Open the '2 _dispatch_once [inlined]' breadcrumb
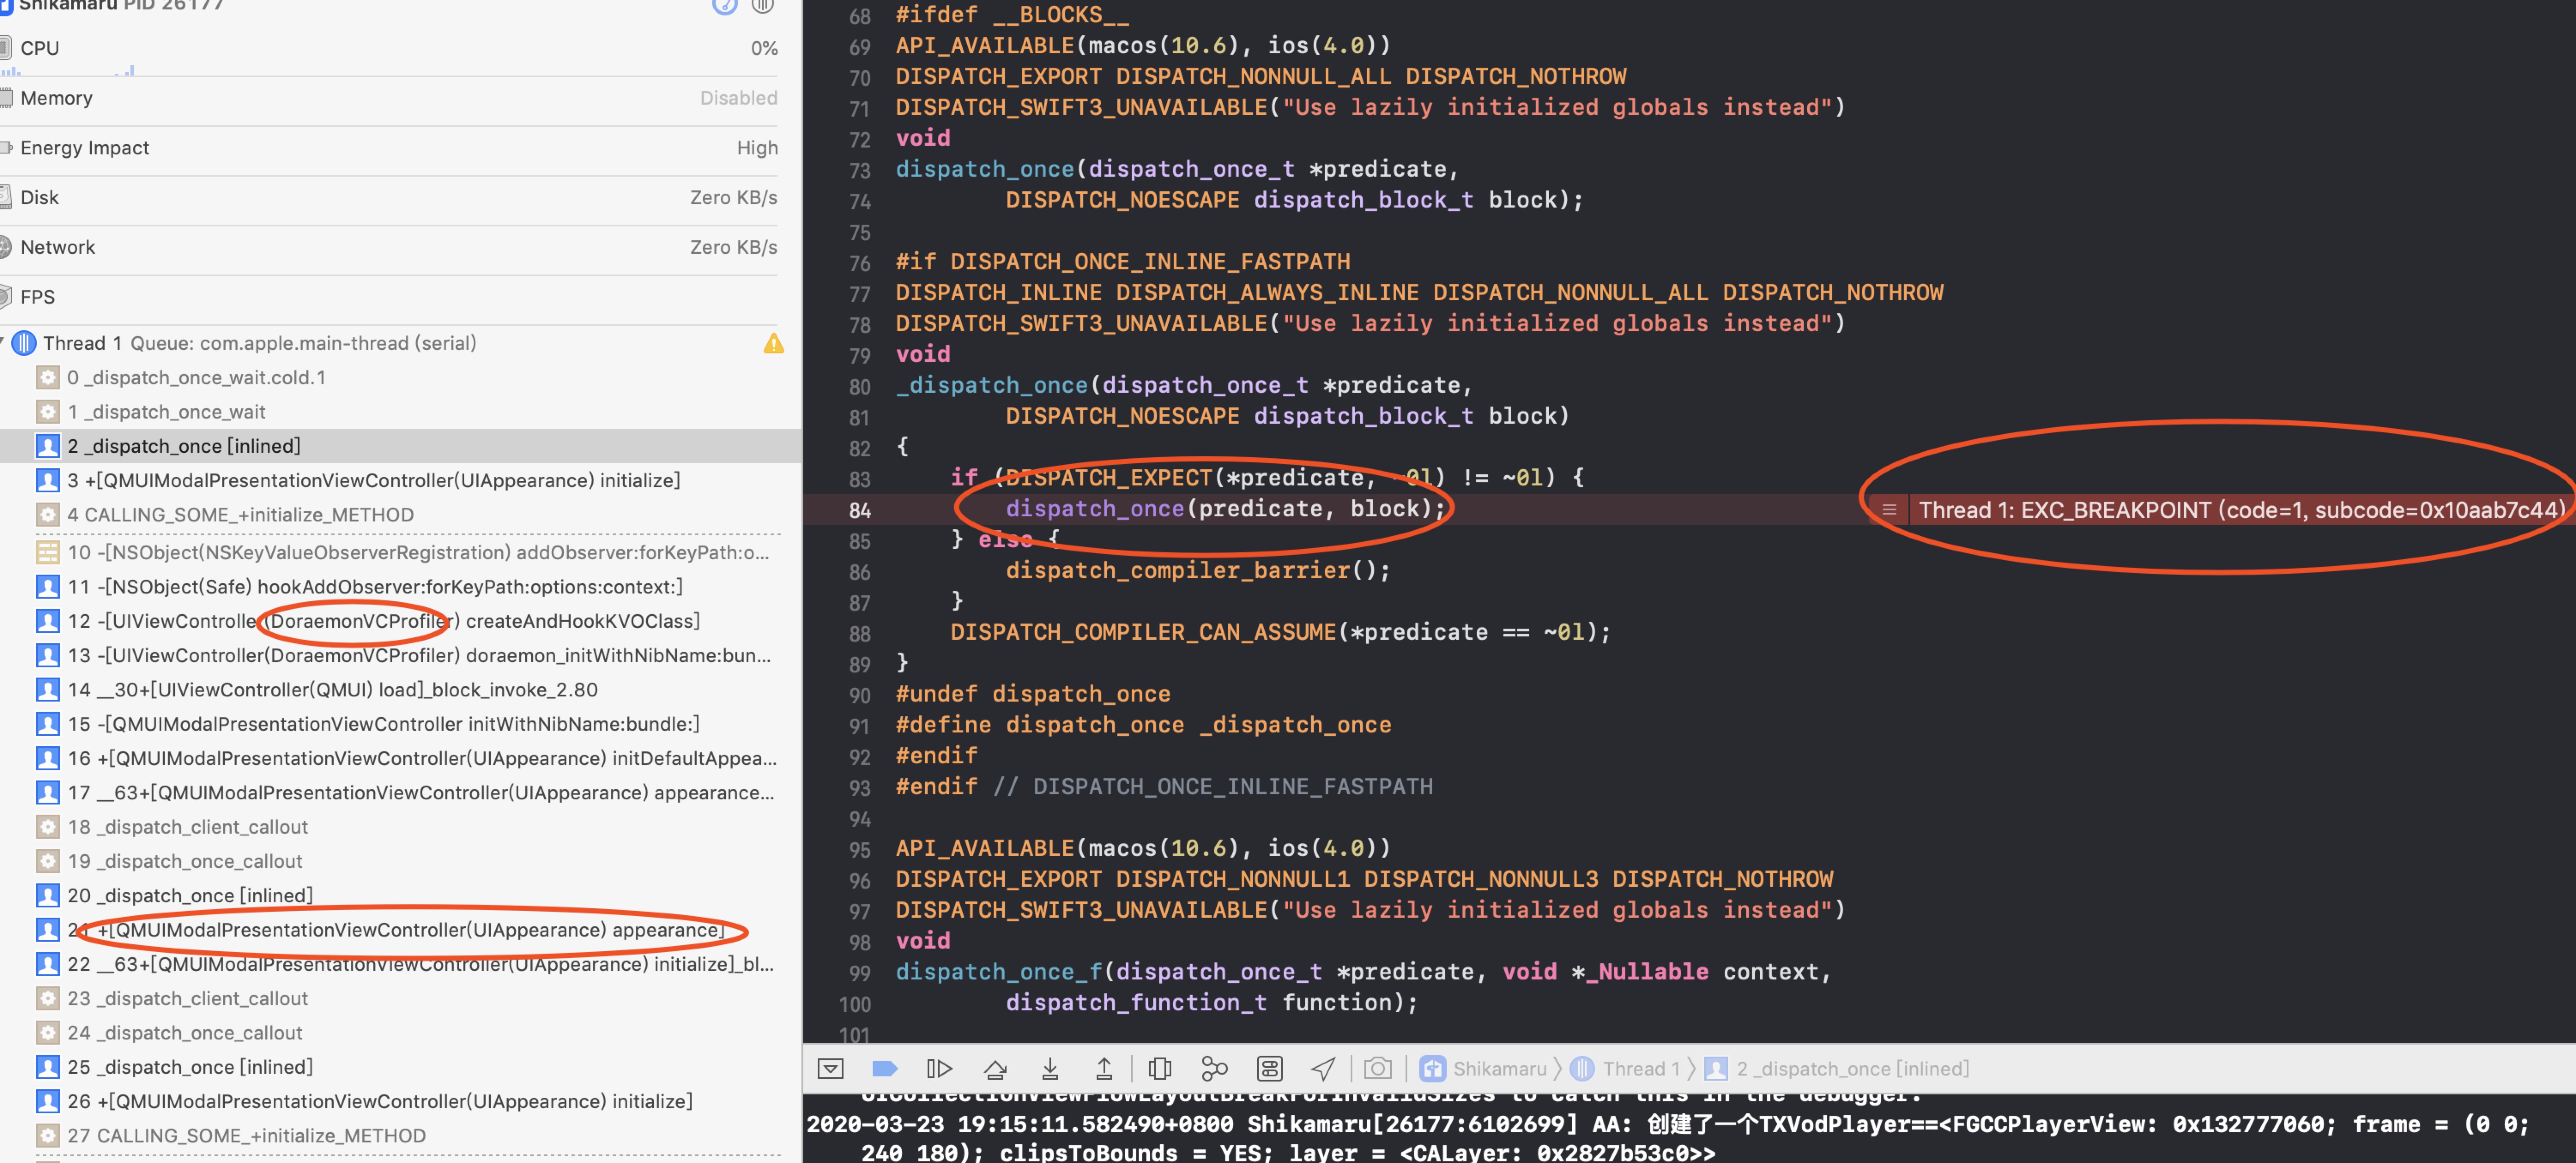This screenshot has height=1163, width=2576. pos(1837,1069)
